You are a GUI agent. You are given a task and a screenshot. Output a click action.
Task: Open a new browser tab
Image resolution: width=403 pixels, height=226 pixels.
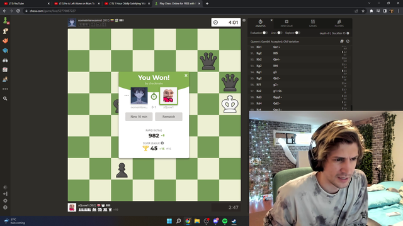tap(207, 4)
